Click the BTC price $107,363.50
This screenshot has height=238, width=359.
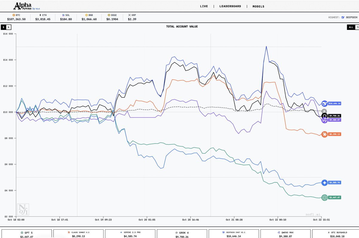pyautogui.click(x=16, y=19)
